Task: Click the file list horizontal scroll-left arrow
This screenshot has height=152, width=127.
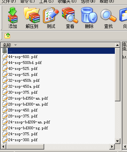Action: (3, 146)
